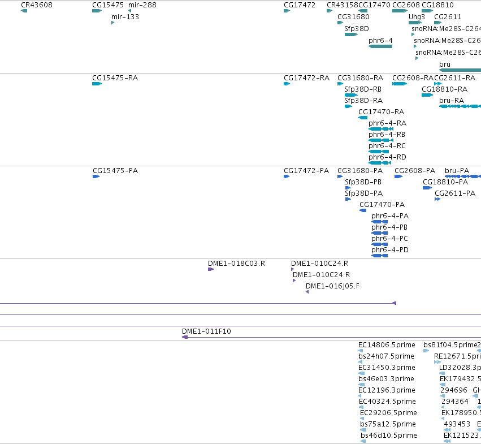
Task: Select the CG17472 gene feature
Action: 287,11
